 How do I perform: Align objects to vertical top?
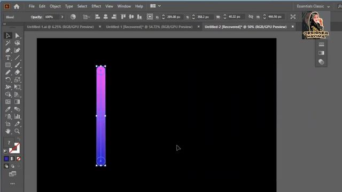click(123, 17)
